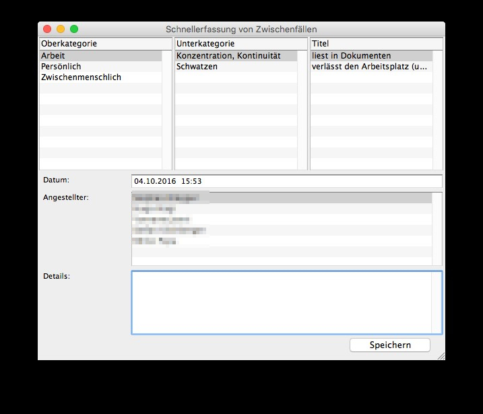Choose 'Zwischenmenschlich' in Oberkategorie list
This screenshot has height=414, width=483.
coord(100,77)
